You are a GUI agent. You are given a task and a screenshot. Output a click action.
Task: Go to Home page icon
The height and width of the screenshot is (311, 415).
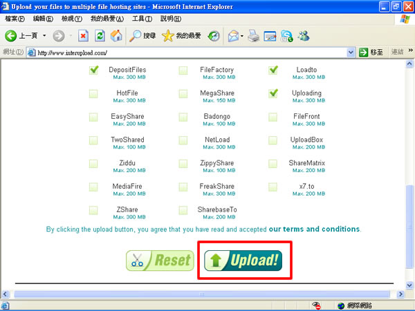[x=116, y=36]
